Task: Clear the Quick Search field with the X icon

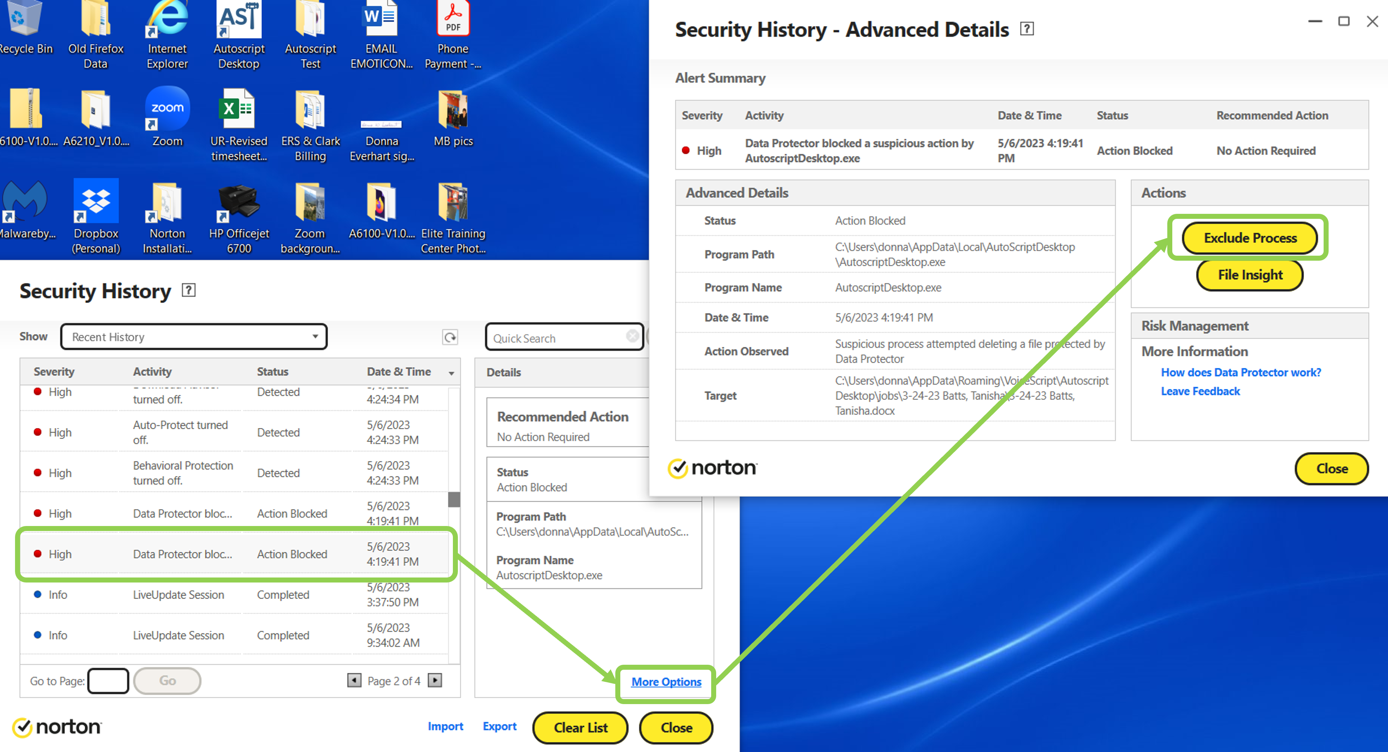Action: tap(632, 336)
